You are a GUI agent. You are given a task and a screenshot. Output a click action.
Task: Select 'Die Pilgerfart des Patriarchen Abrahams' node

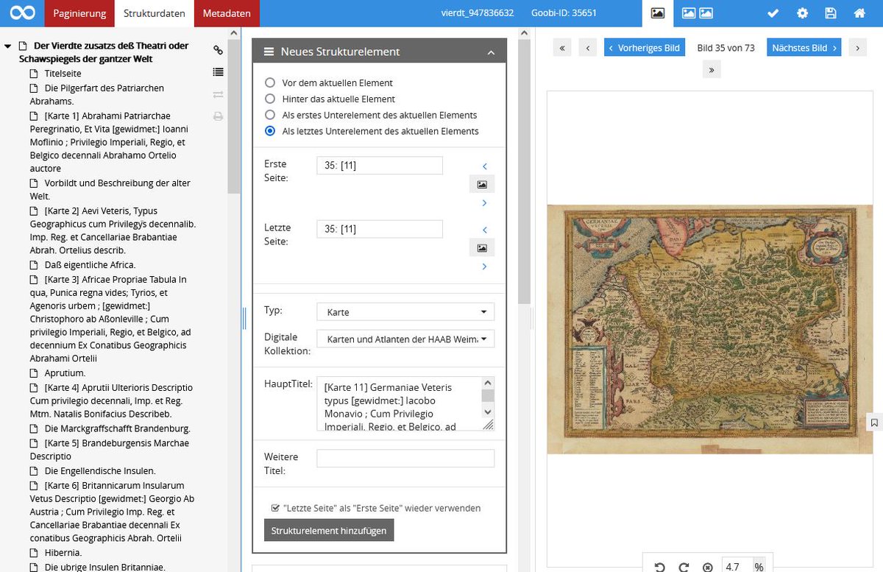(x=96, y=95)
